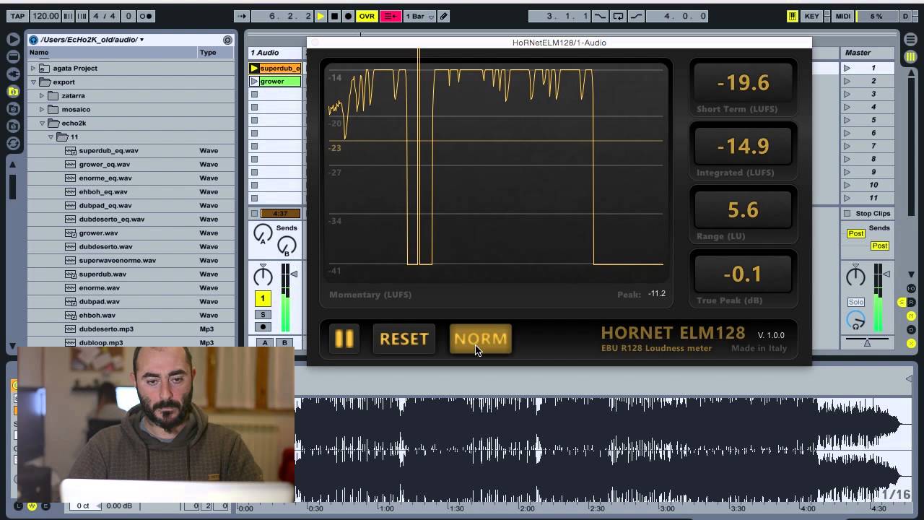Toggle the OVR overdub switch
The height and width of the screenshot is (520, 924).
pyautogui.click(x=367, y=16)
